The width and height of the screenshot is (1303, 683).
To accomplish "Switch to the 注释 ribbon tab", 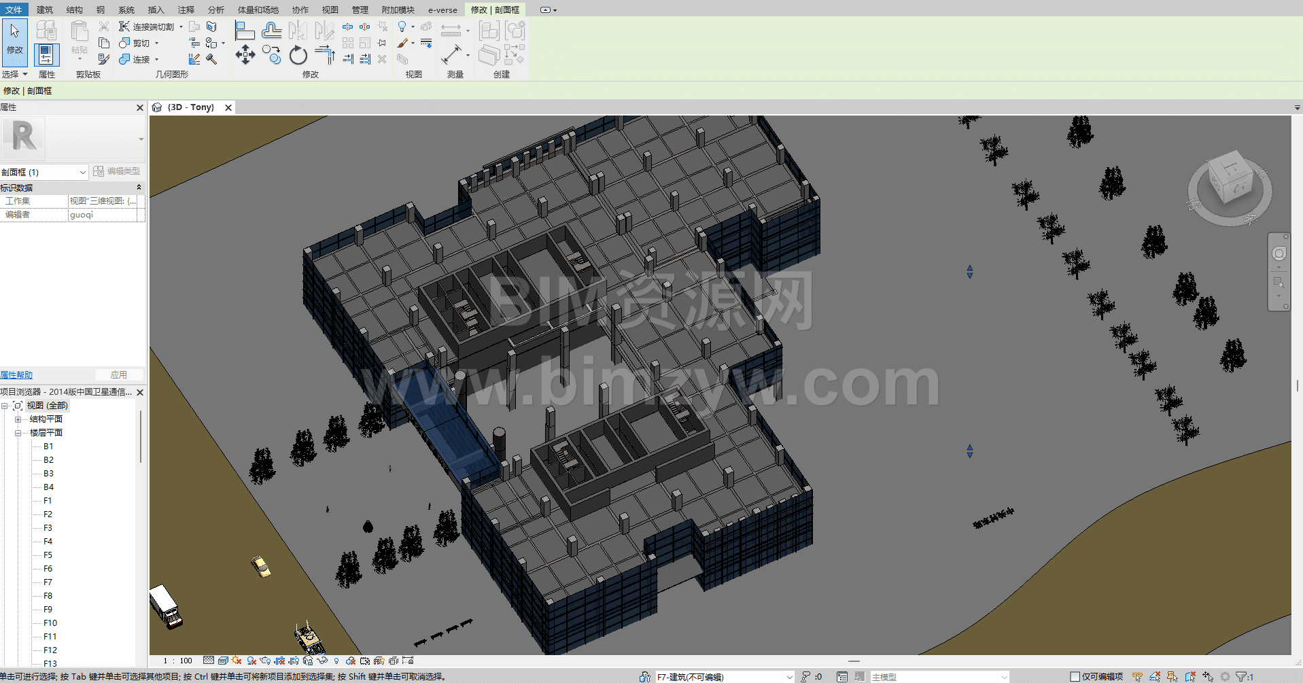I will (x=186, y=10).
